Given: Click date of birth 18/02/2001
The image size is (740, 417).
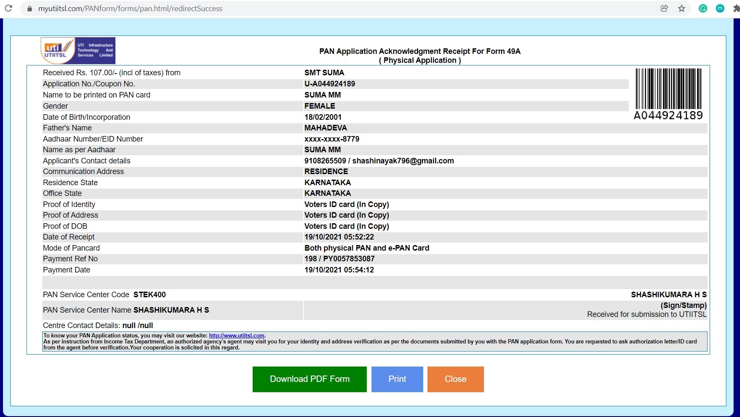Looking at the screenshot, I should (x=323, y=117).
